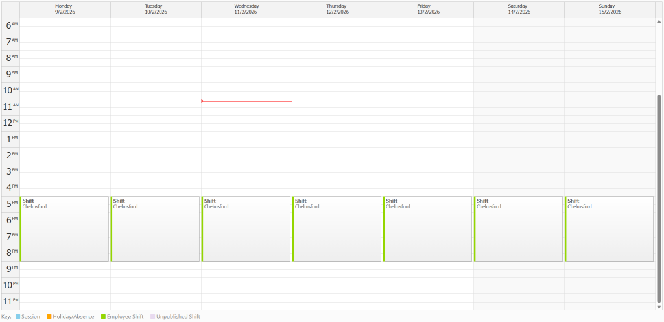Click the Friday 13/2/2026 day header
This screenshot has width=664, height=322.
click(x=428, y=9)
